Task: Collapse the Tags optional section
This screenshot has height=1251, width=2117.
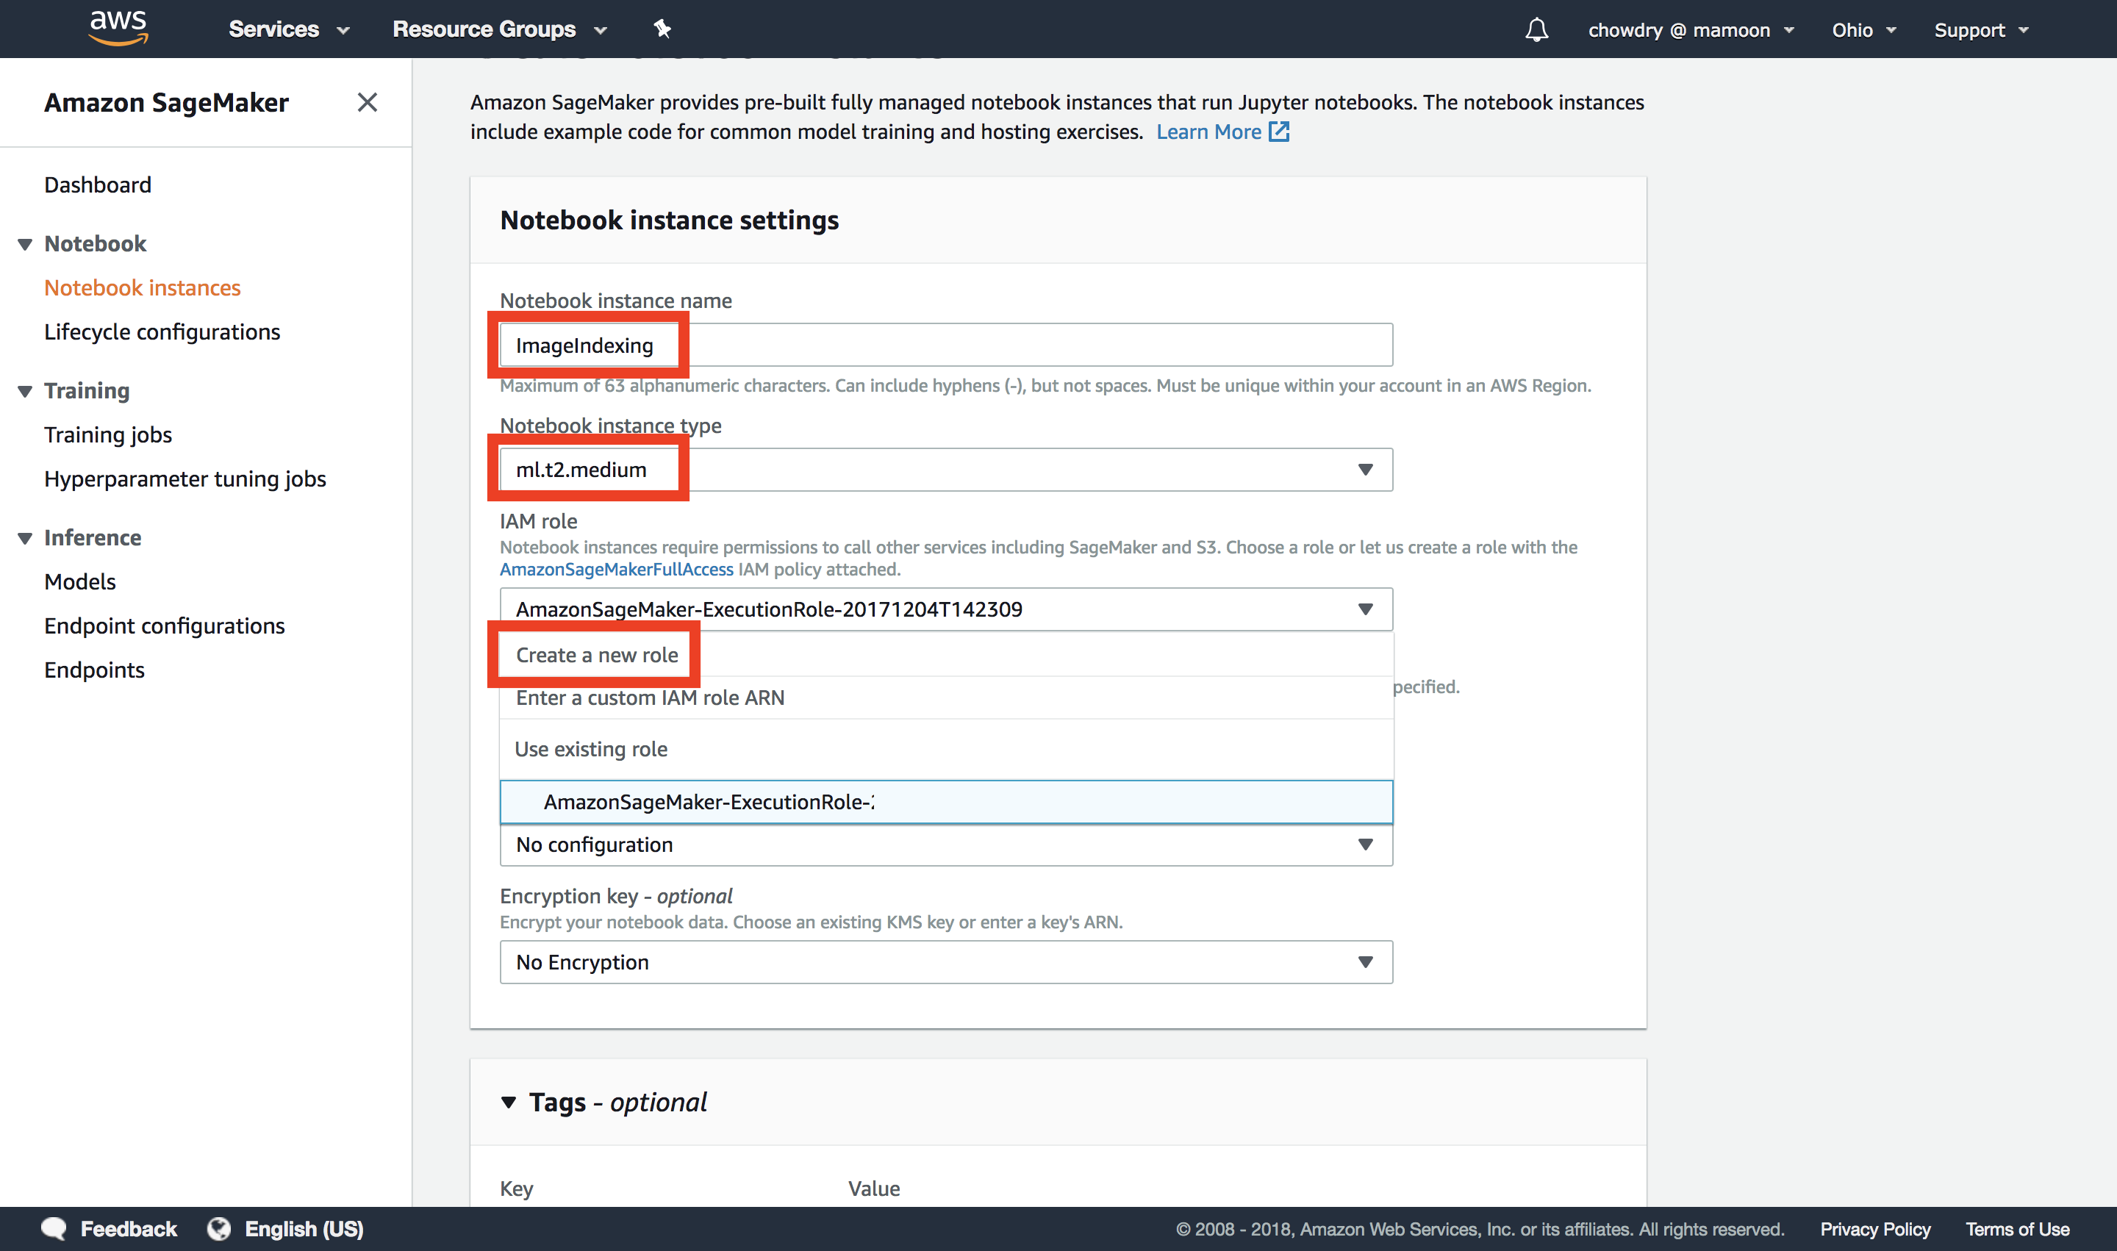Action: pos(509,1102)
